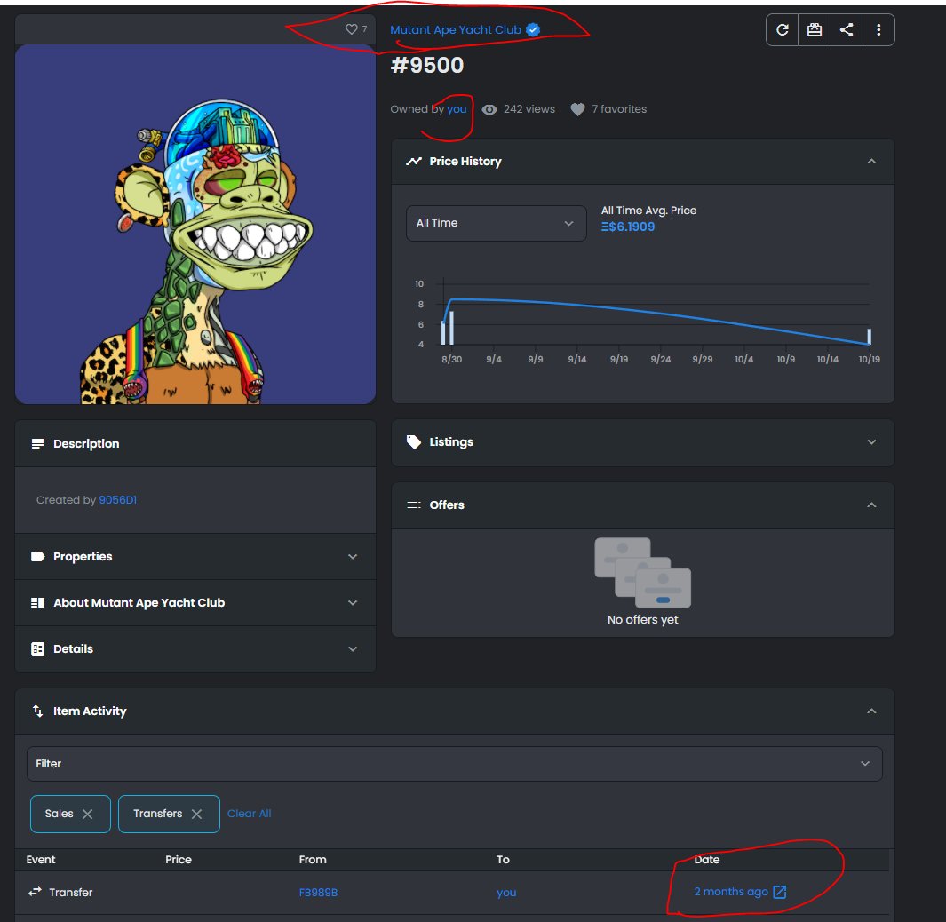This screenshot has width=946, height=922.
Task: Open the activity Filter dropdown
Action: coord(454,763)
